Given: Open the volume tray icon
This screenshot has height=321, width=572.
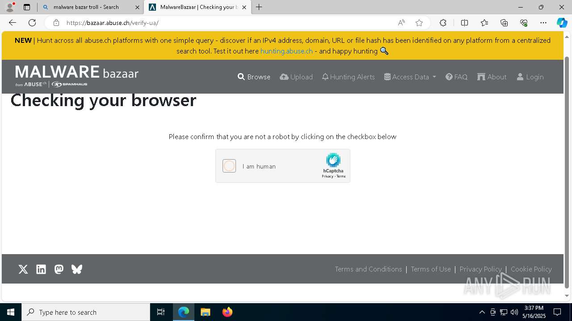Looking at the screenshot, I should tap(514, 312).
